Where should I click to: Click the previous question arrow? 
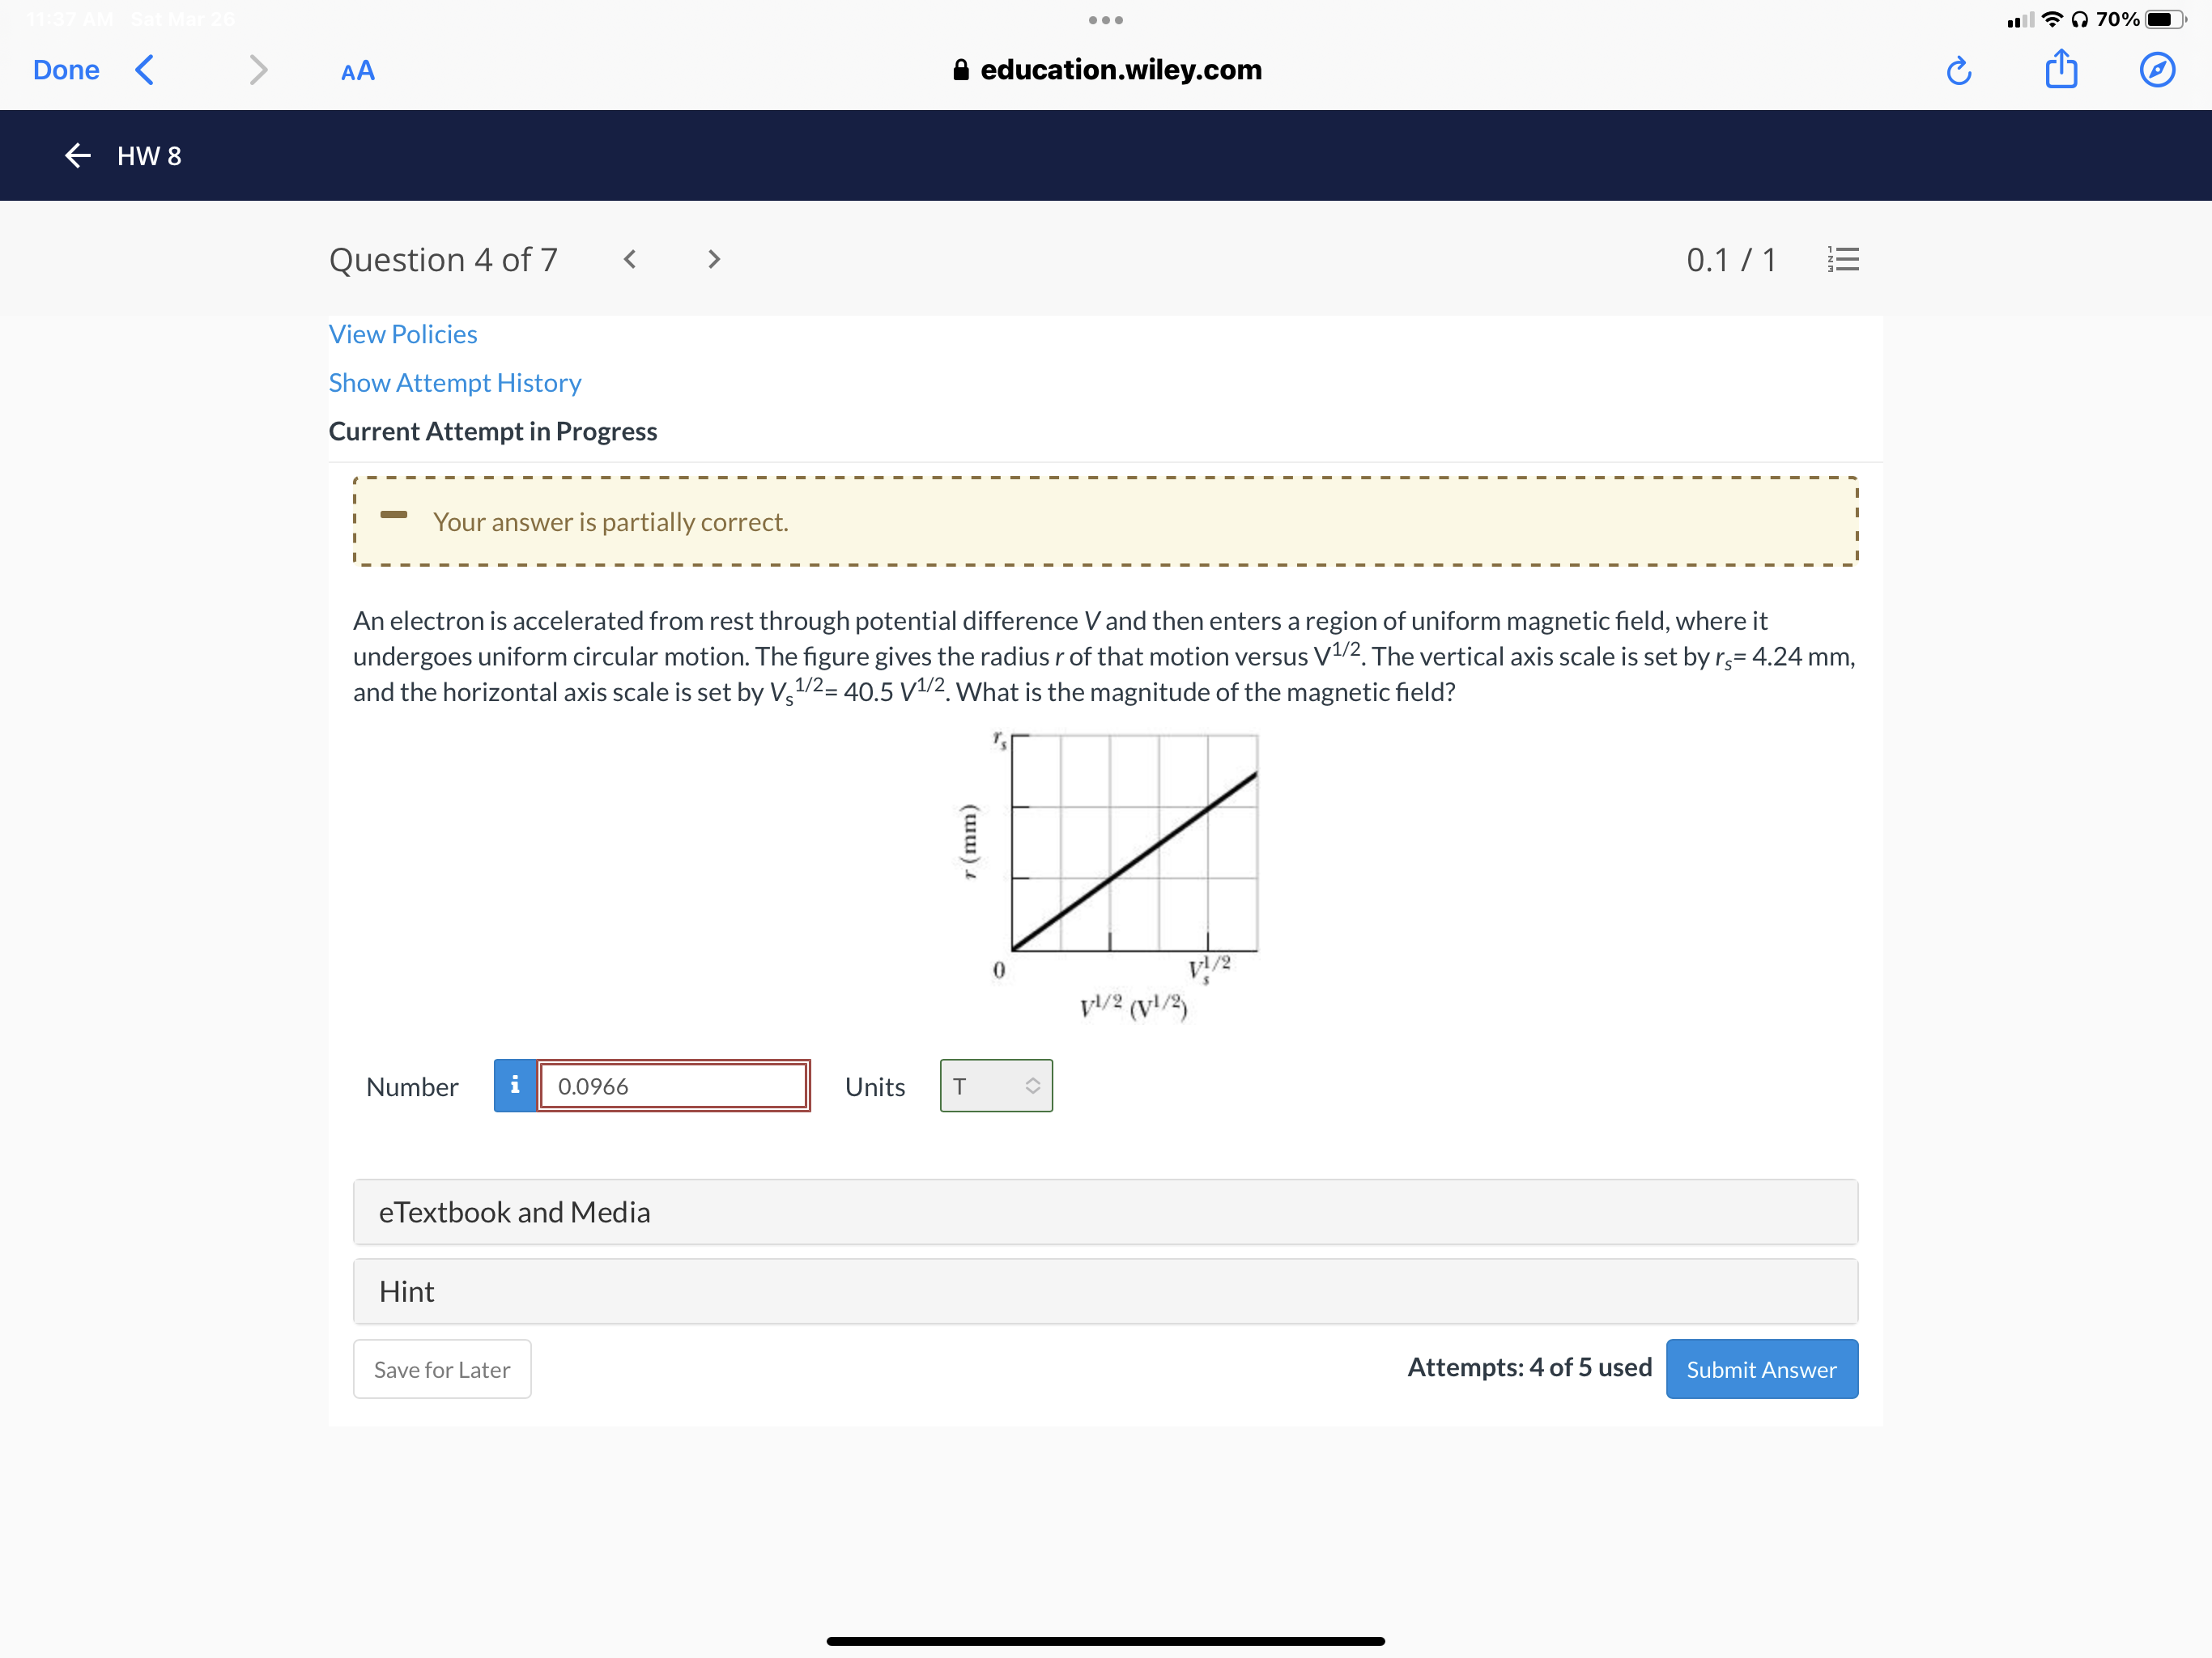631,260
